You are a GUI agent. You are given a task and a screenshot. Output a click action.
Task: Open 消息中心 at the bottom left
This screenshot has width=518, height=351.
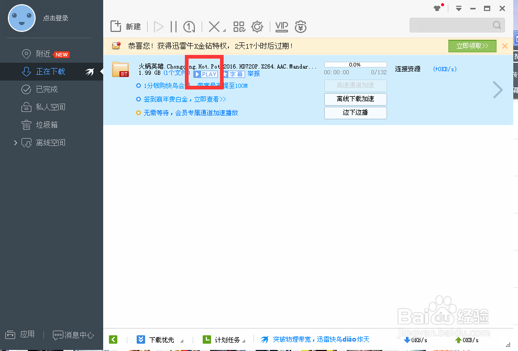pyautogui.click(x=73, y=335)
